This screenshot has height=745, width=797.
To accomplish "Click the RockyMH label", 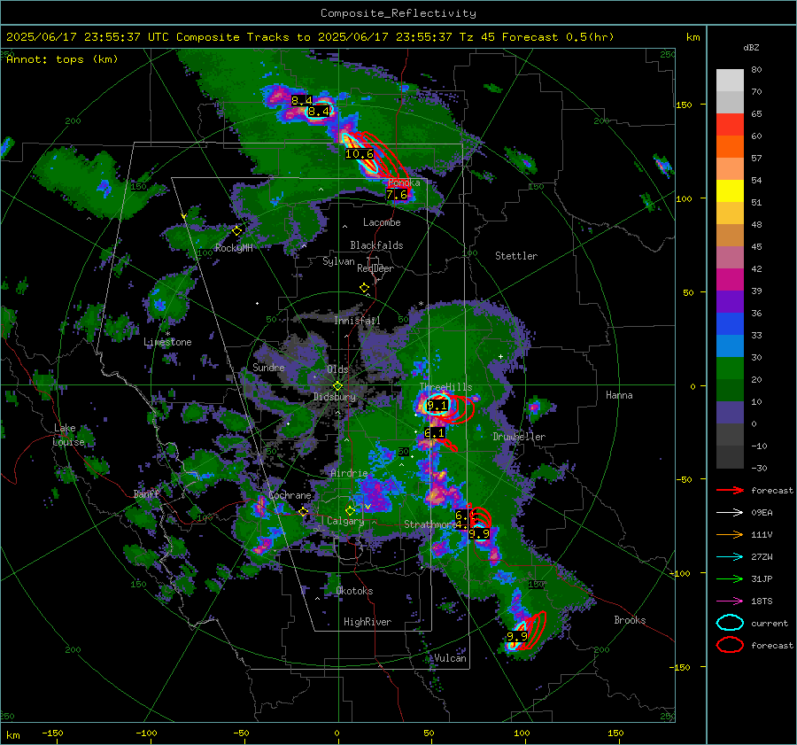I will tap(234, 248).
